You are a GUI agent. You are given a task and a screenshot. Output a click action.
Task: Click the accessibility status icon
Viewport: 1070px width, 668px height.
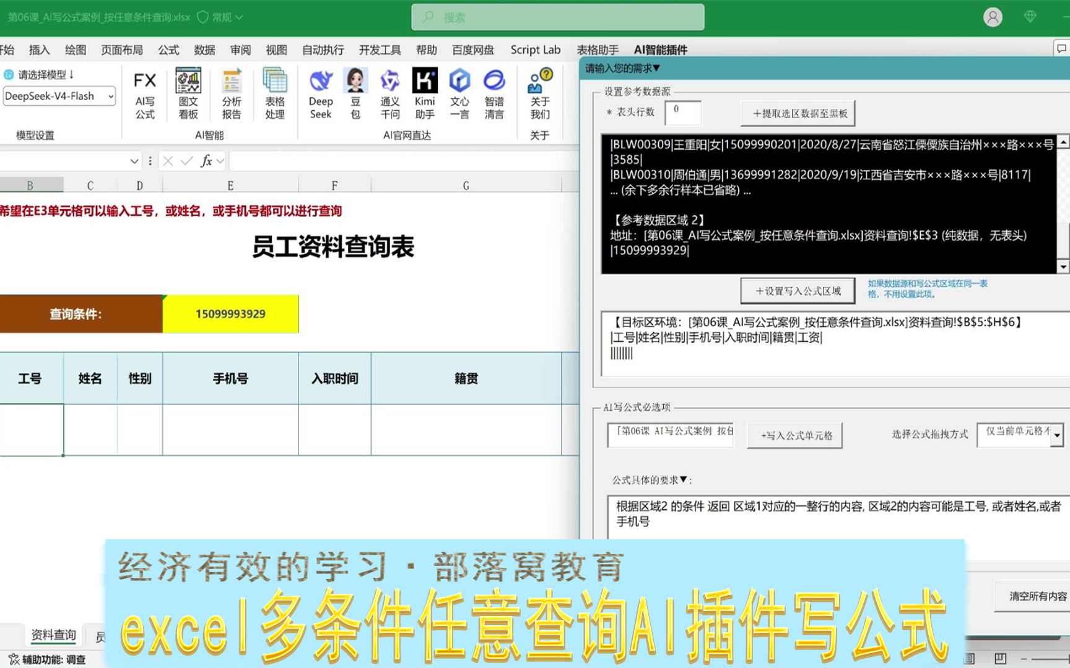tap(14, 659)
